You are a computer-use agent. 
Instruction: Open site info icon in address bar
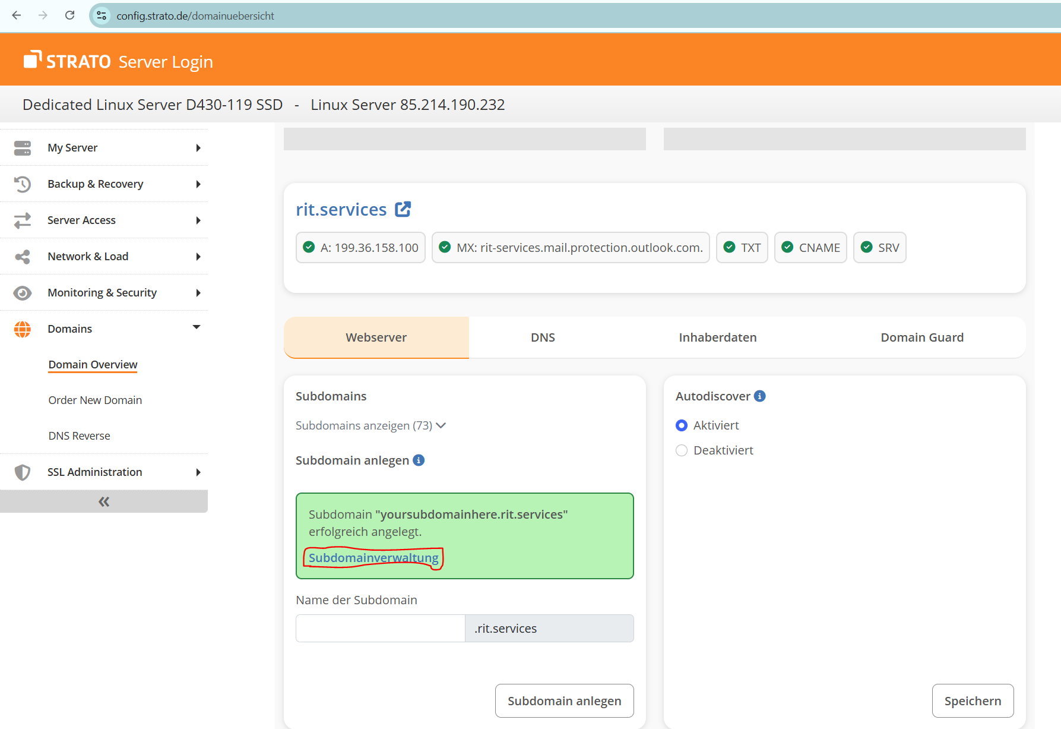coord(102,15)
